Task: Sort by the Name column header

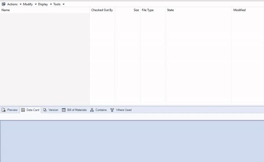Action: pyautogui.click(x=45, y=10)
